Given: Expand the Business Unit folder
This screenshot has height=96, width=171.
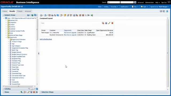Looking at the screenshot, I should coord(6,20).
